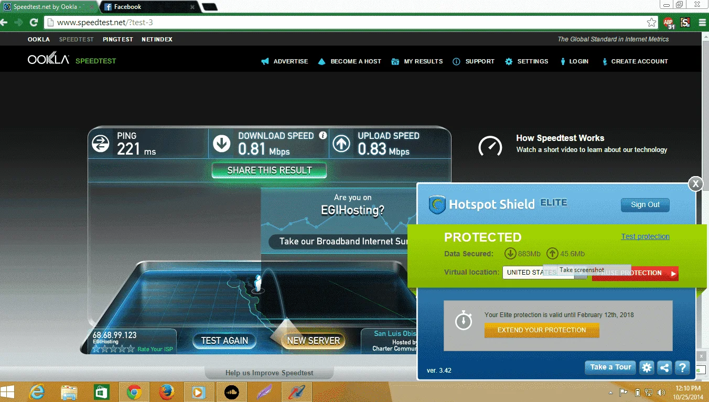Click the speedometer icon beside How Speedtest Works
709x402 pixels.
[490, 146]
